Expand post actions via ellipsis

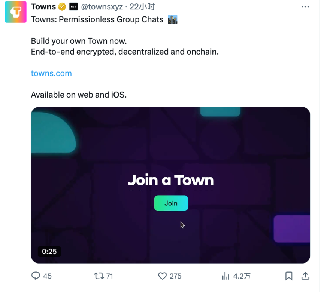point(305,6)
